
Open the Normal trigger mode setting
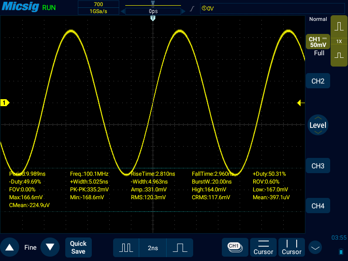coord(318,19)
